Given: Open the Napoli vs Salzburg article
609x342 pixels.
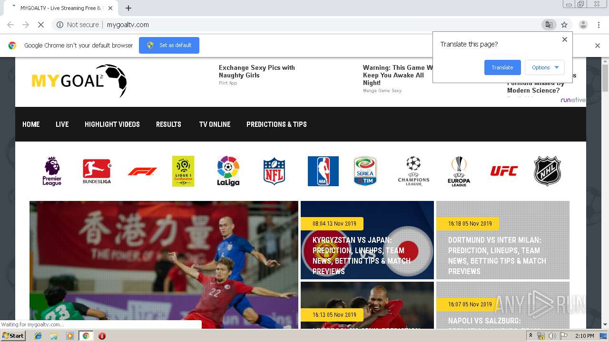Looking at the screenshot, I should click(503, 305).
